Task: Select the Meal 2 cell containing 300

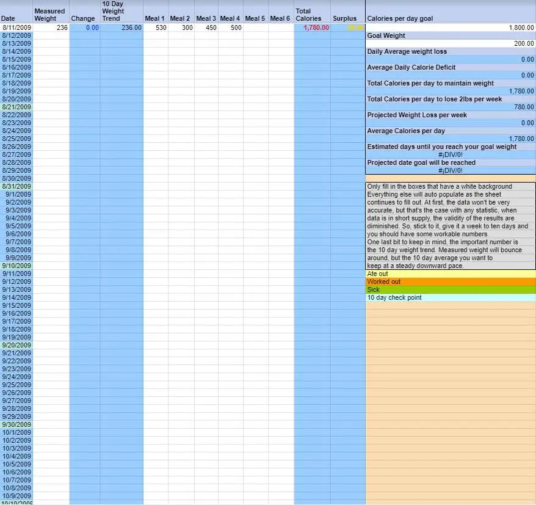Action: point(181,27)
